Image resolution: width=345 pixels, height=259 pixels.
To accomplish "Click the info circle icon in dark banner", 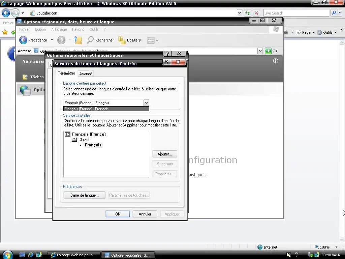I will click(x=276, y=61).
